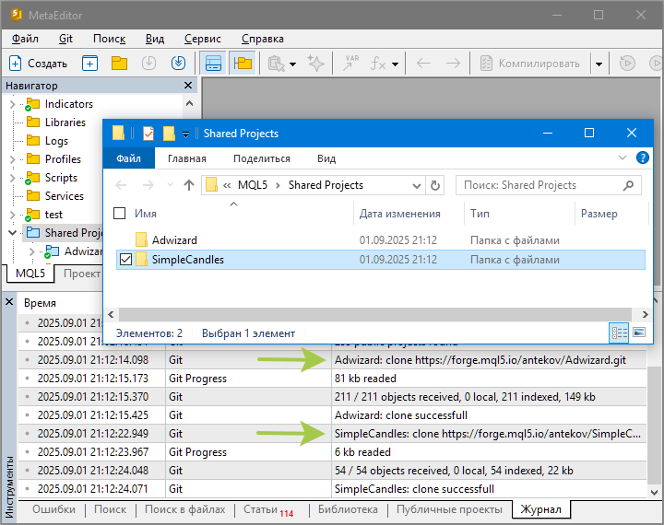
Task: Open the Вид menu in MetaEditor
Action: 155,39
